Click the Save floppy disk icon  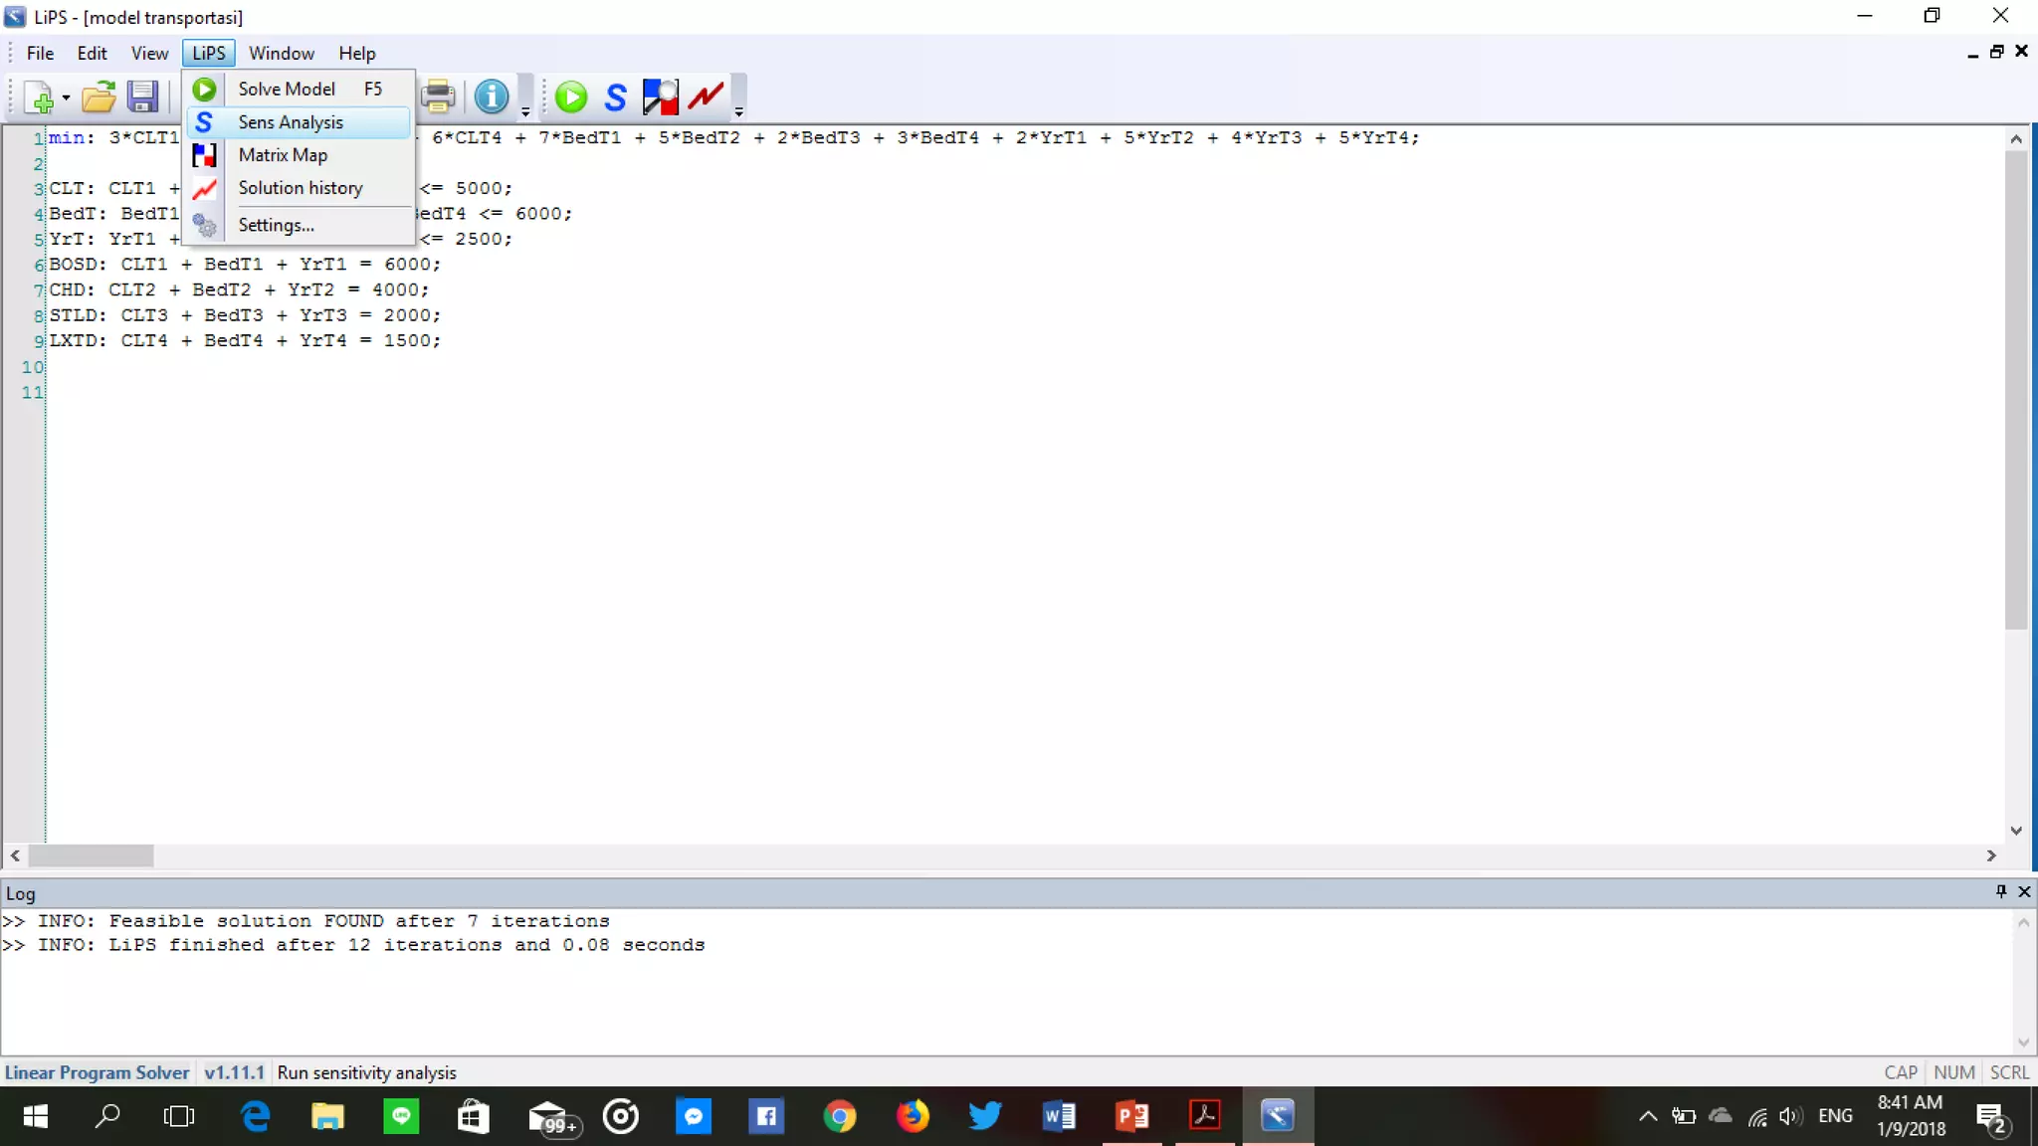(142, 96)
